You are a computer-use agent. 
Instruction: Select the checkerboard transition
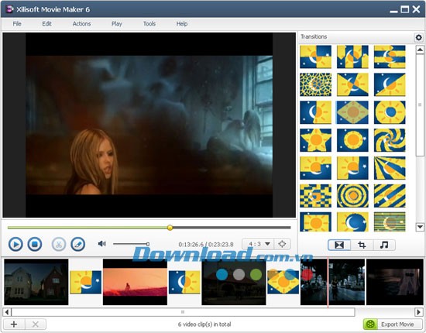pyautogui.click(x=315, y=196)
